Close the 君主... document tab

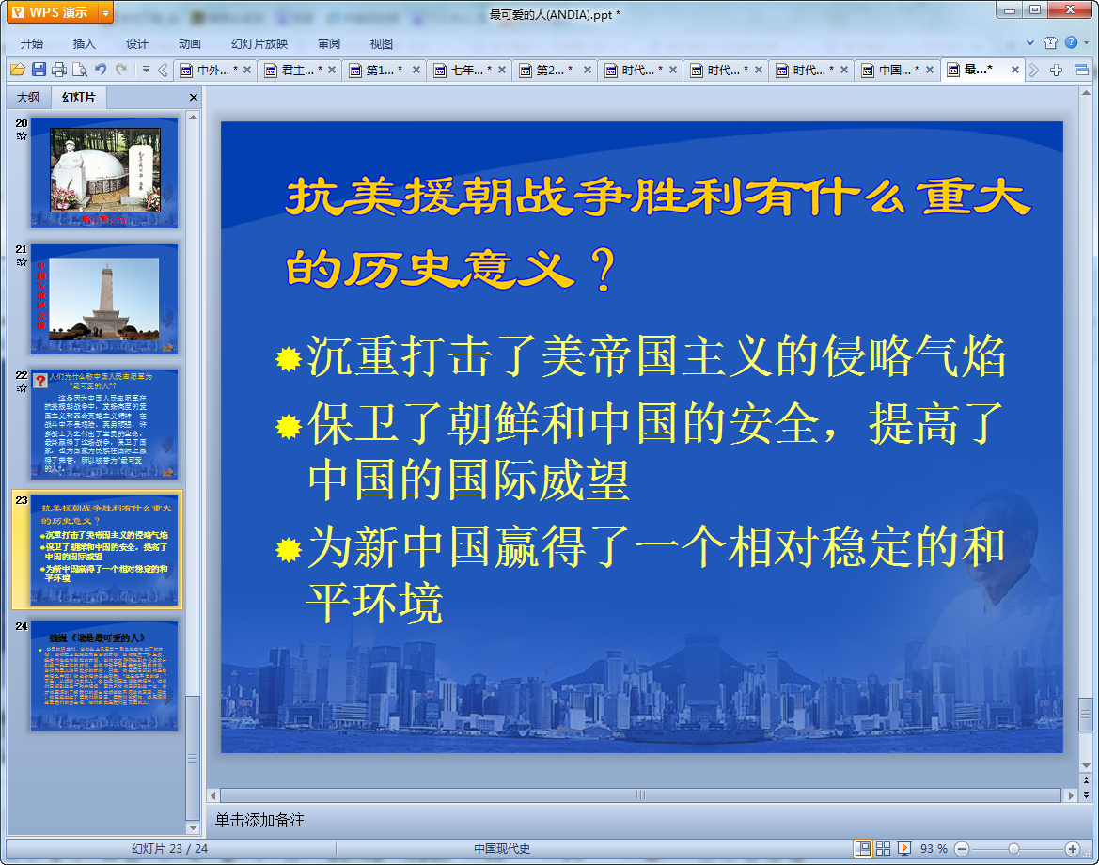click(332, 71)
